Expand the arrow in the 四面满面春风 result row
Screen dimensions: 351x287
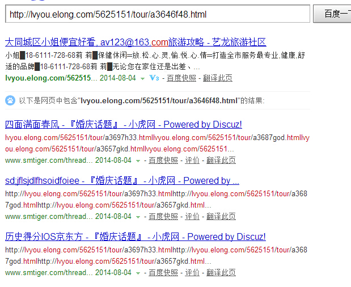138,161
